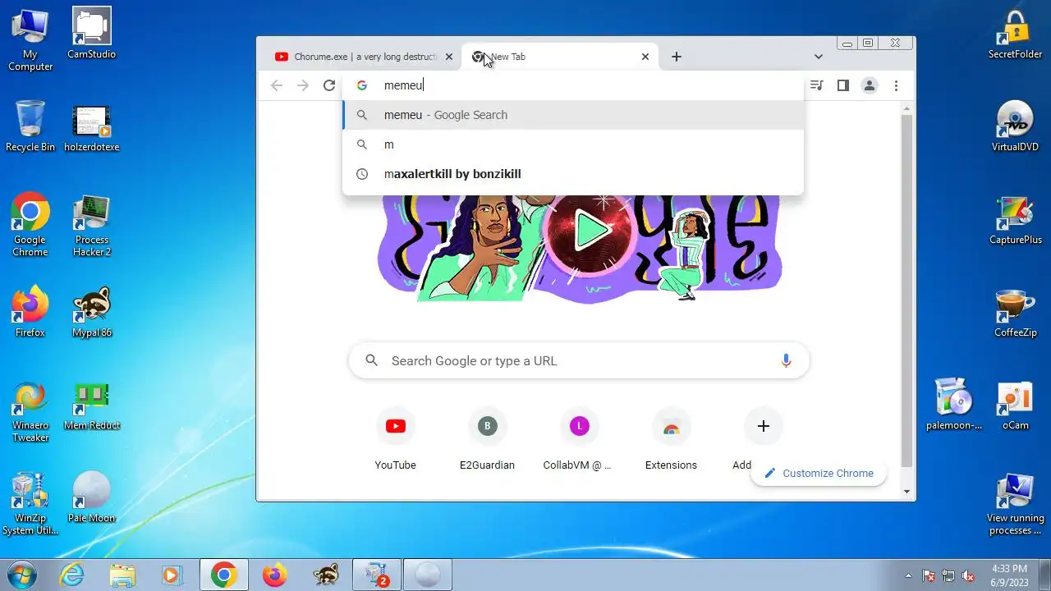Select the New Tab tab

(562, 57)
